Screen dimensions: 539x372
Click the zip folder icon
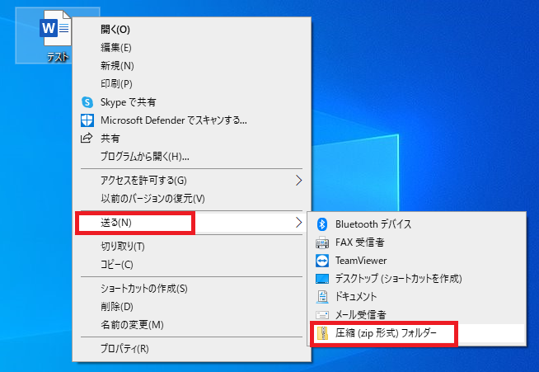point(322,333)
